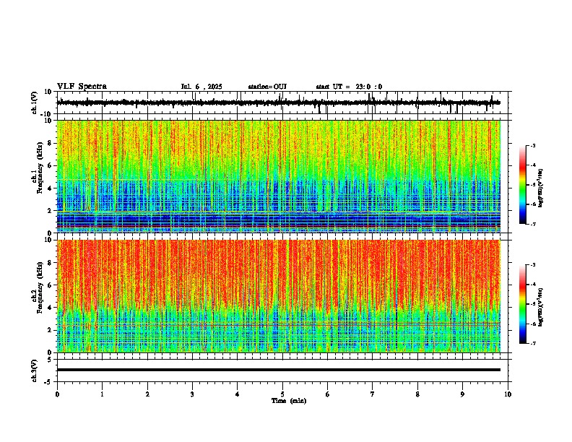Click the "ch.1(V)" waveform axis label
The height and width of the screenshot is (442, 572).
tap(35, 103)
